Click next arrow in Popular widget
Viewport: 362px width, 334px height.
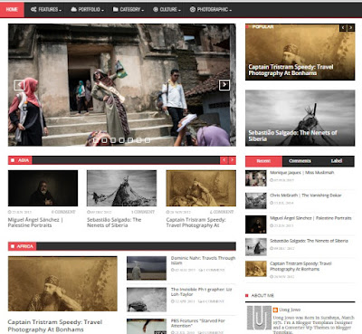[x=350, y=28]
